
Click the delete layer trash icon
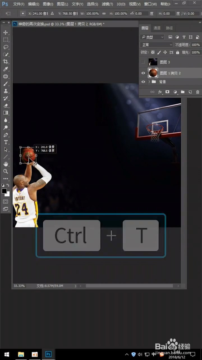pos(198,92)
